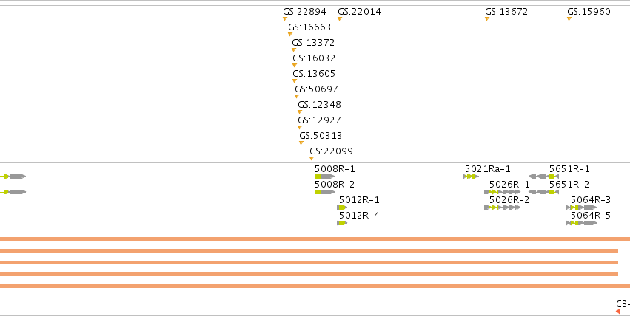
Task: Click the GS:13605 insertion marker triangle
Action: coord(295,81)
